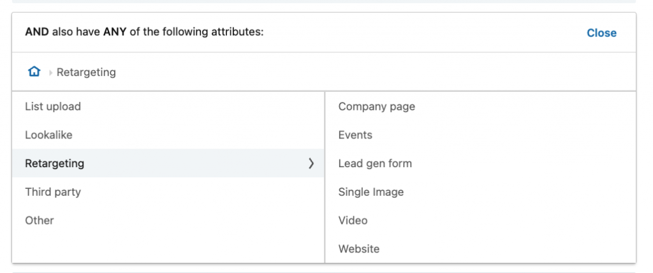
Task: Select the Retargeting breadcrumb label
Action: (x=86, y=72)
